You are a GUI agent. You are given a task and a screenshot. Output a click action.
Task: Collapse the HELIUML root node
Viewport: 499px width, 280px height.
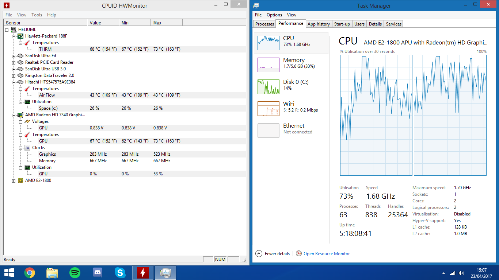pyautogui.click(x=7, y=30)
